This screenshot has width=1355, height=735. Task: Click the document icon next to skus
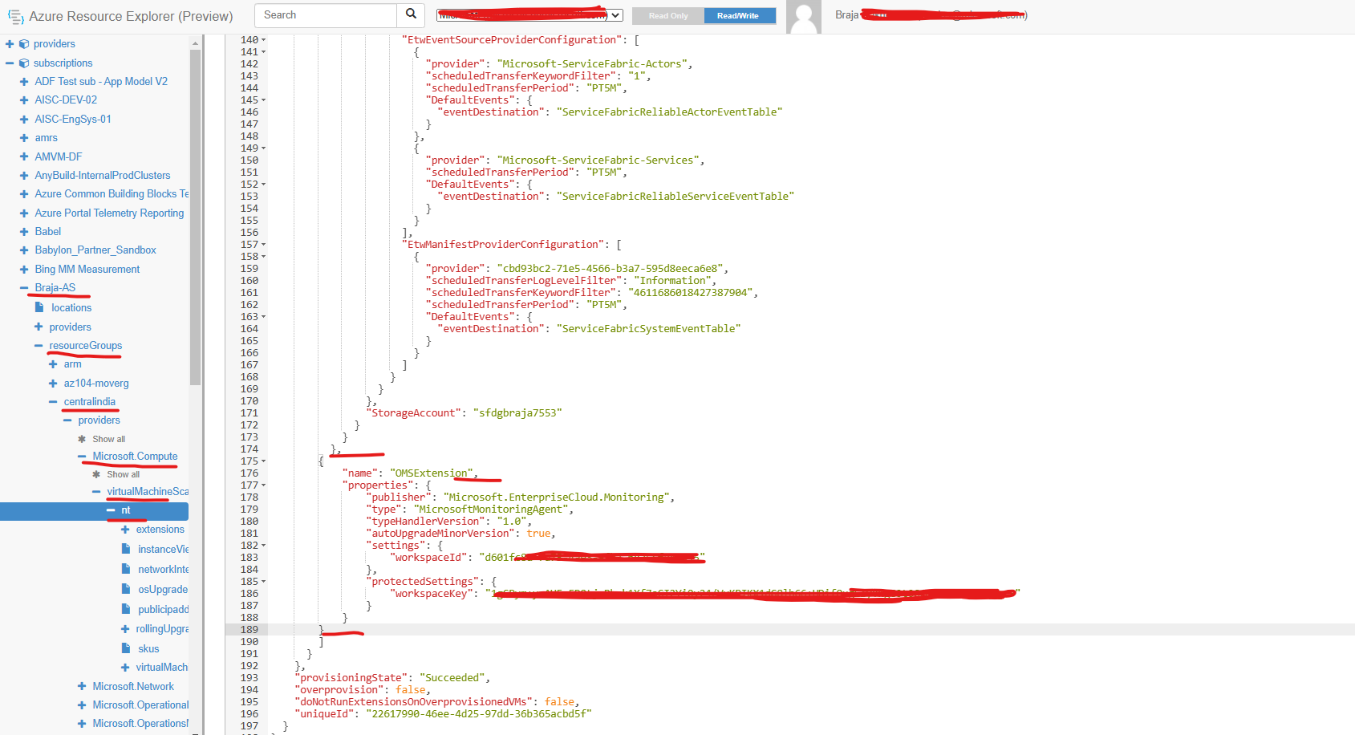[126, 648]
